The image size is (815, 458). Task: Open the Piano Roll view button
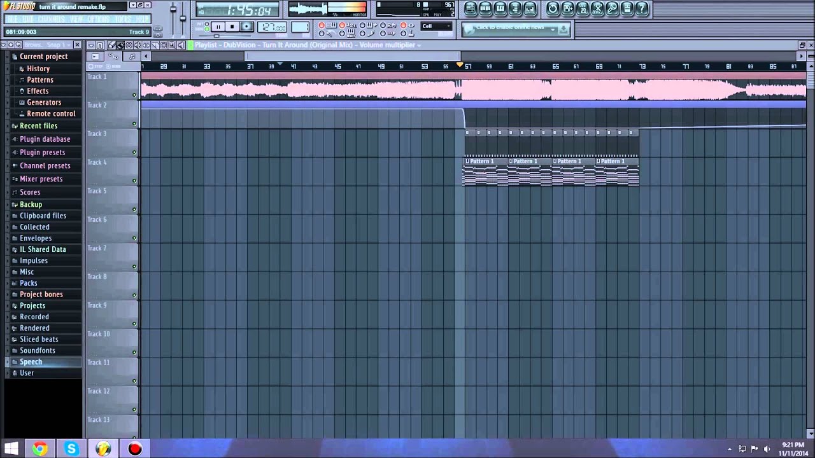(x=500, y=8)
